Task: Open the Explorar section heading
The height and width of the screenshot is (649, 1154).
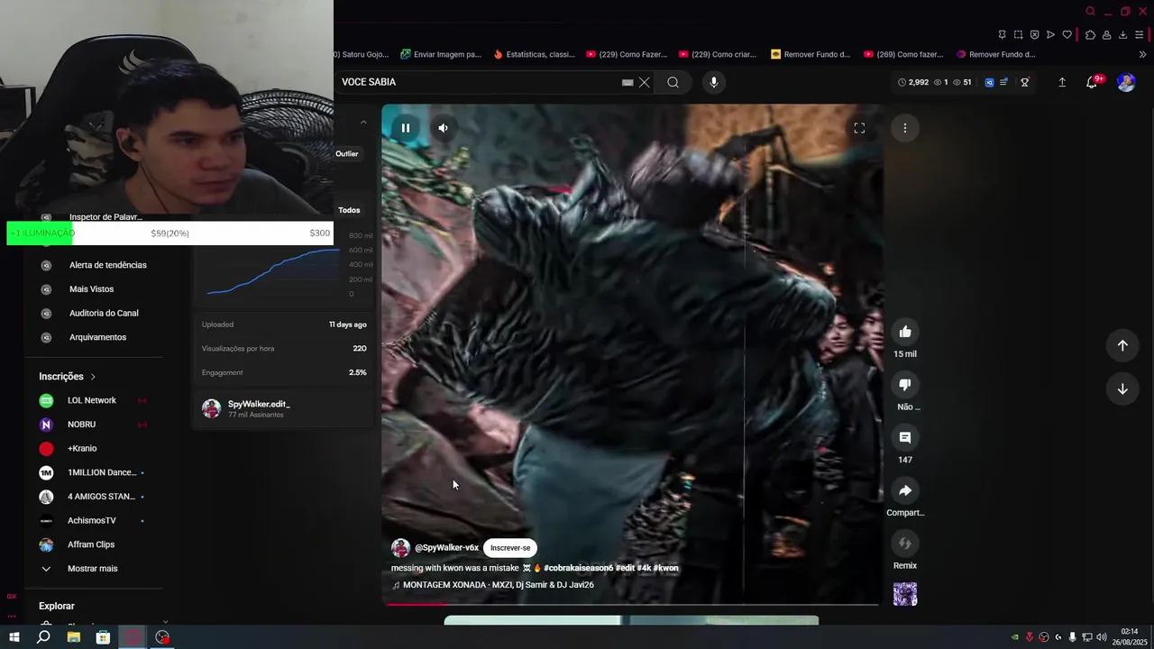Action: click(57, 606)
